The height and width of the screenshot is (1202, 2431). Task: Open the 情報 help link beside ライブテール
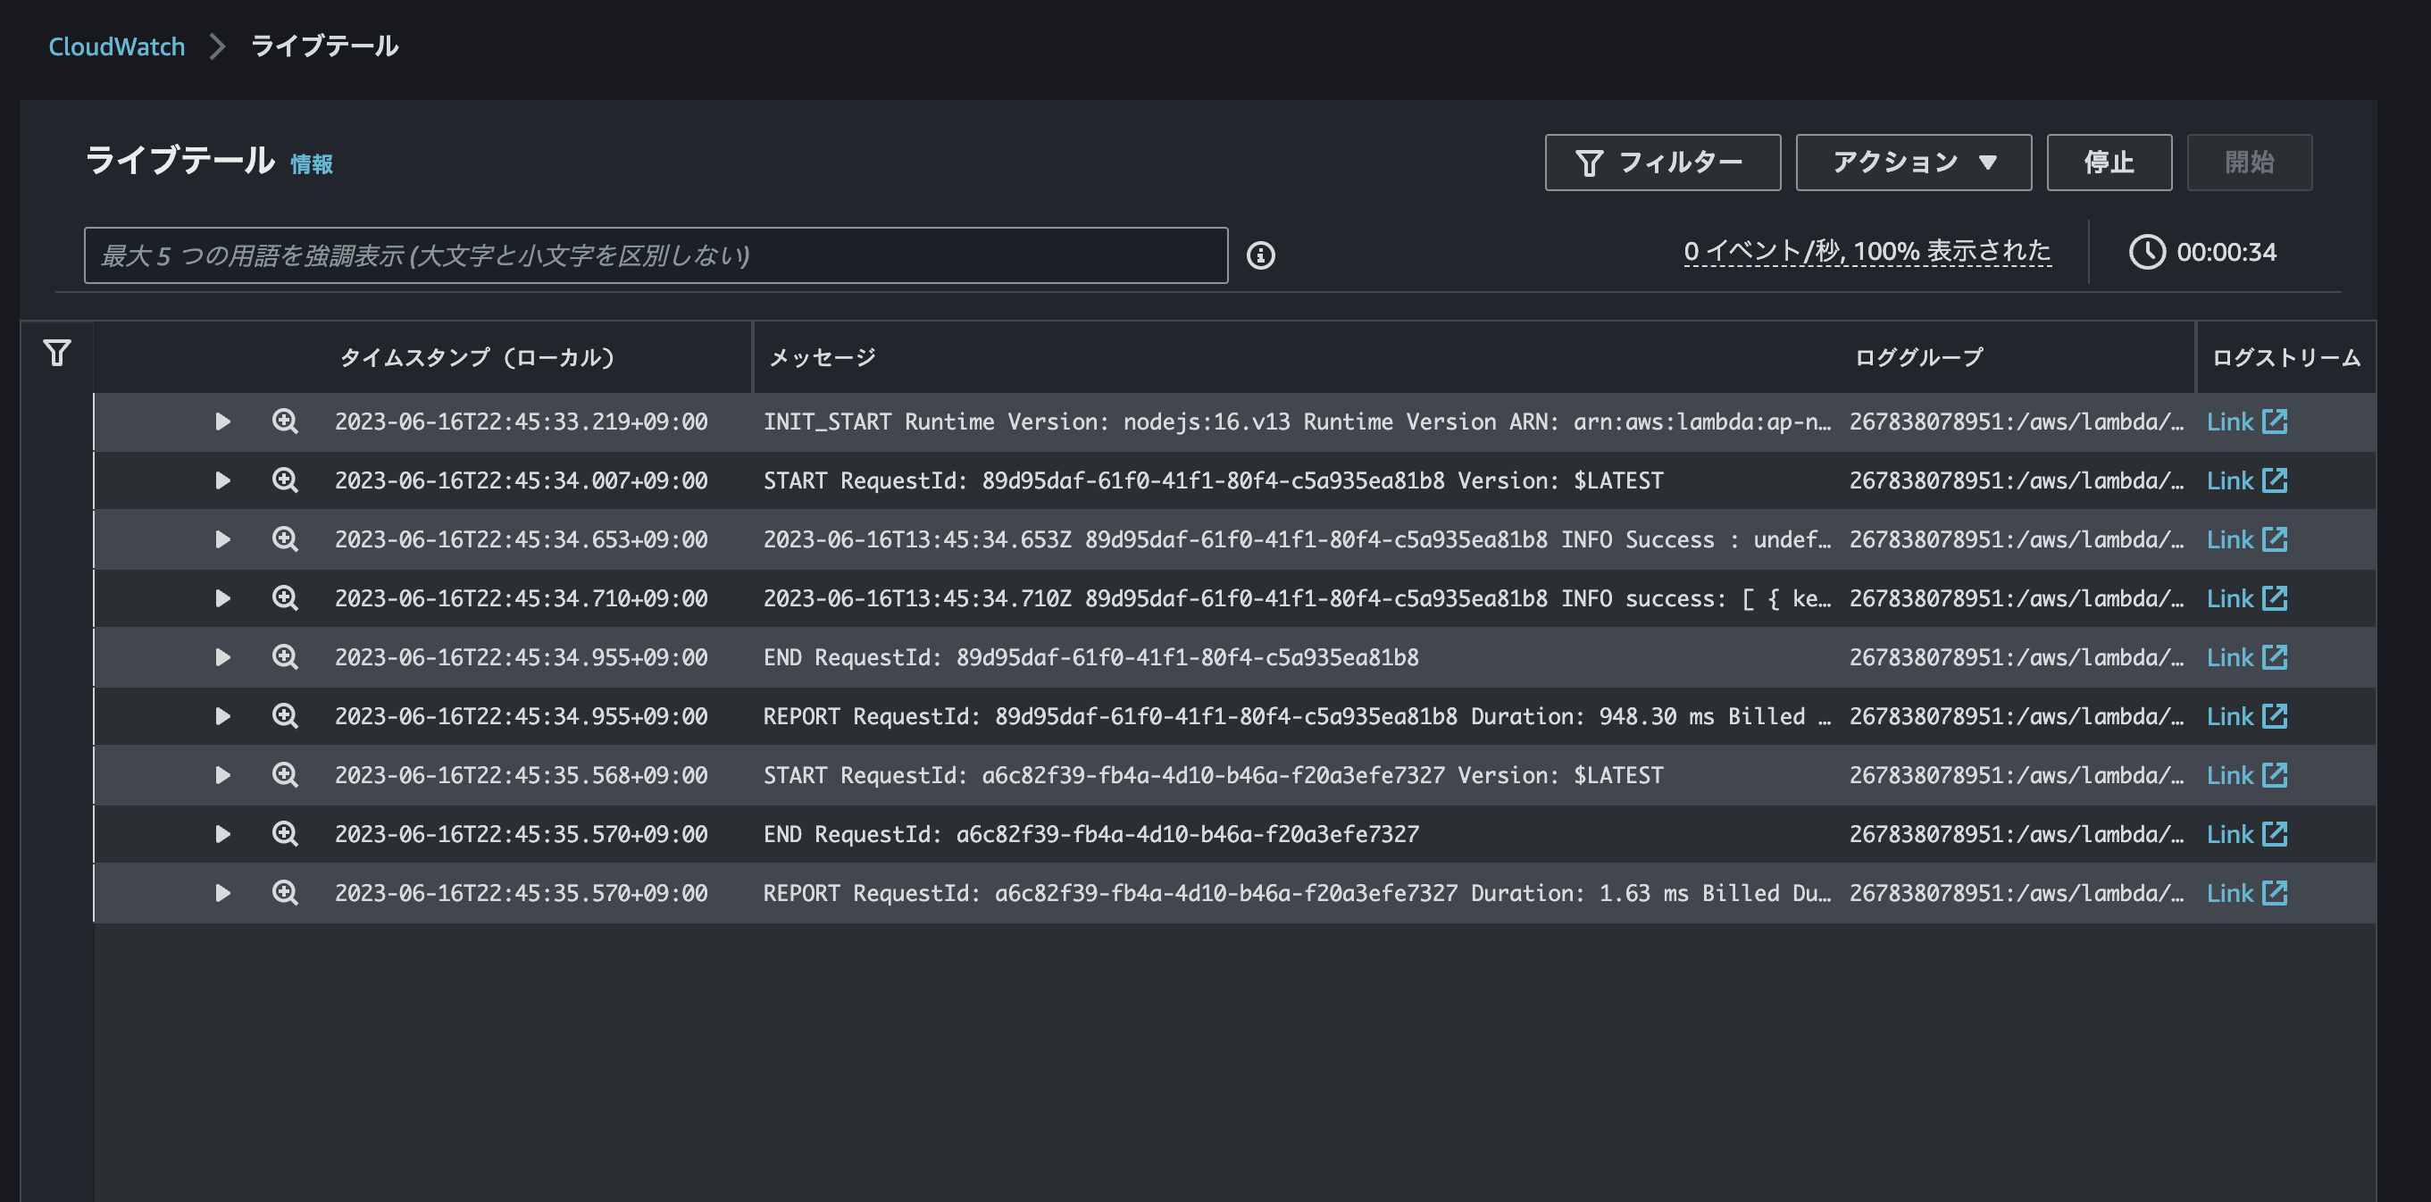pyautogui.click(x=312, y=163)
